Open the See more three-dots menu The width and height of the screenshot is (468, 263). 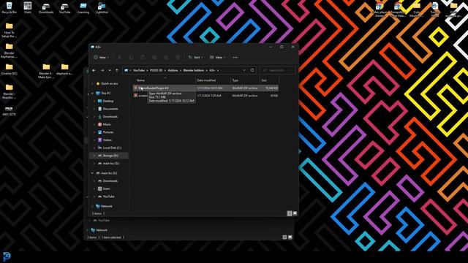click(x=235, y=57)
